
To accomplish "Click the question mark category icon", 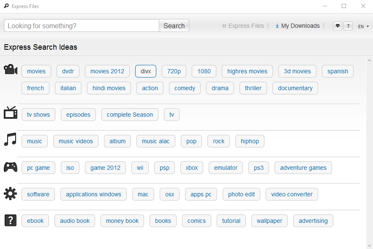I will (x=10, y=220).
